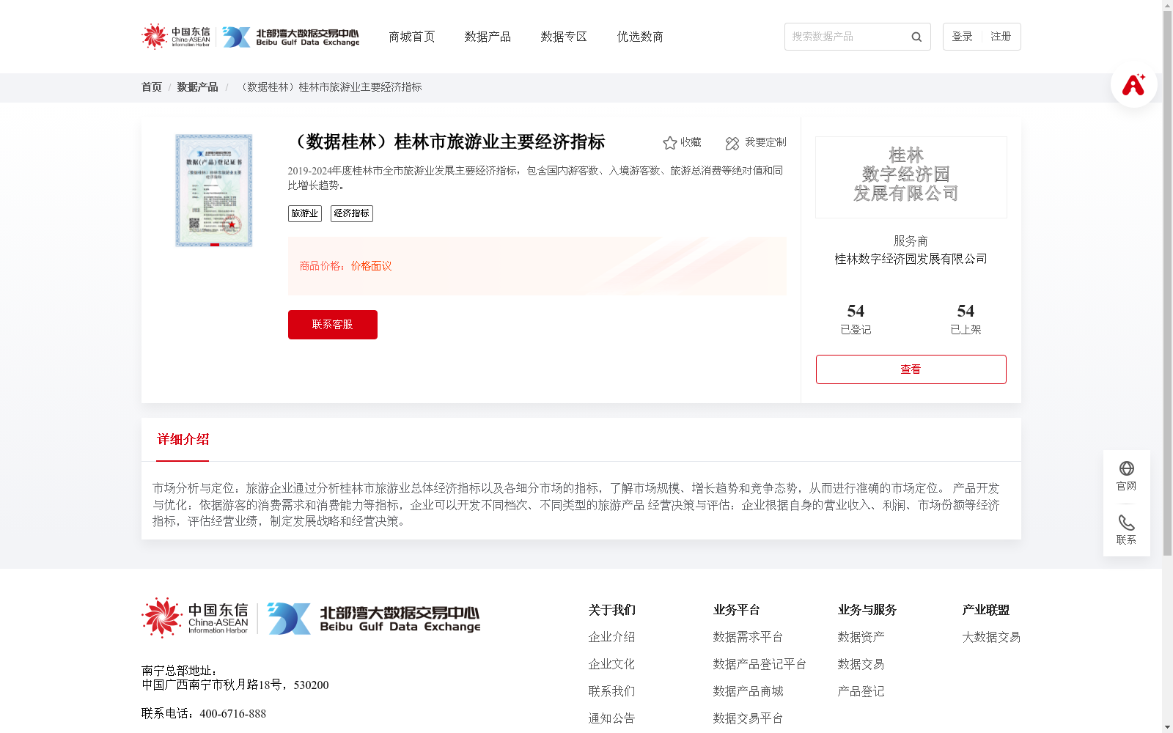Toggle the 收藏 favorite star

point(669,143)
